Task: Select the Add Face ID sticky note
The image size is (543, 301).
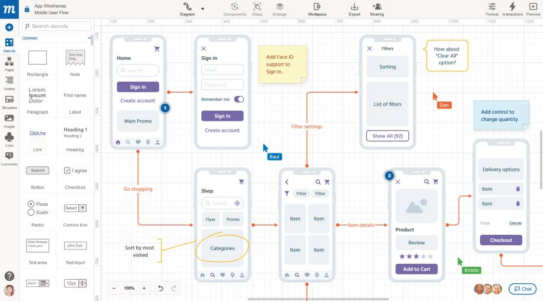Action: (x=282, y=64)
